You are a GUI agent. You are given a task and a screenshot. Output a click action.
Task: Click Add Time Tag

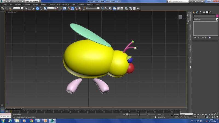[x=161, y=117]
